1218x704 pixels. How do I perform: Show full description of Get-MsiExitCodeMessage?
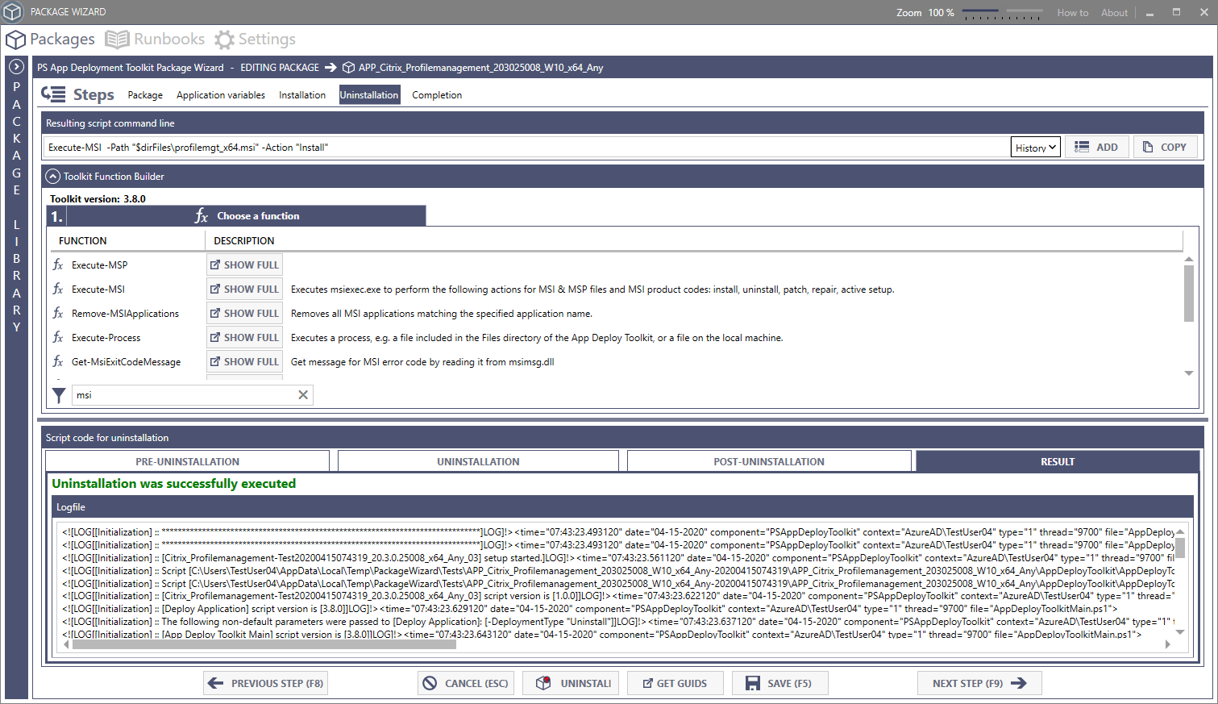coord(244,362)
